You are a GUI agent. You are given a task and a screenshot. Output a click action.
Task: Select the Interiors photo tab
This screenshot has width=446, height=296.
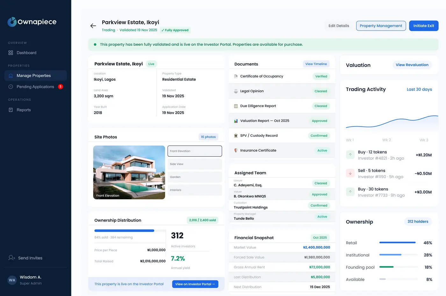195,190
